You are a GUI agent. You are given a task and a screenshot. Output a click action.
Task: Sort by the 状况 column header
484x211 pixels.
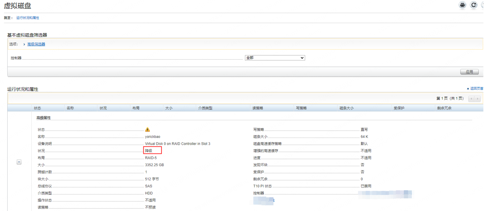103,108
